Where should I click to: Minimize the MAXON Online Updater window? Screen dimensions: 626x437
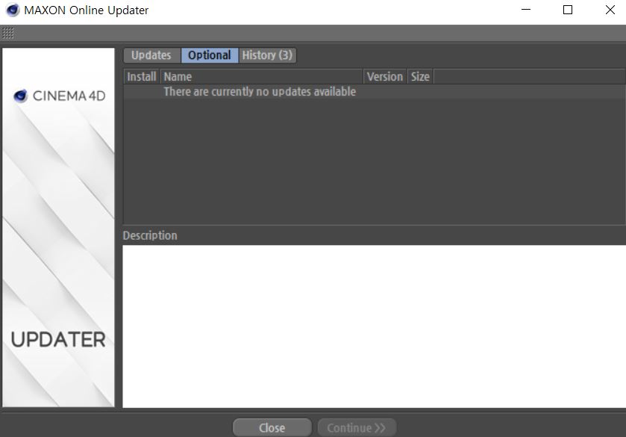point(526,10)
